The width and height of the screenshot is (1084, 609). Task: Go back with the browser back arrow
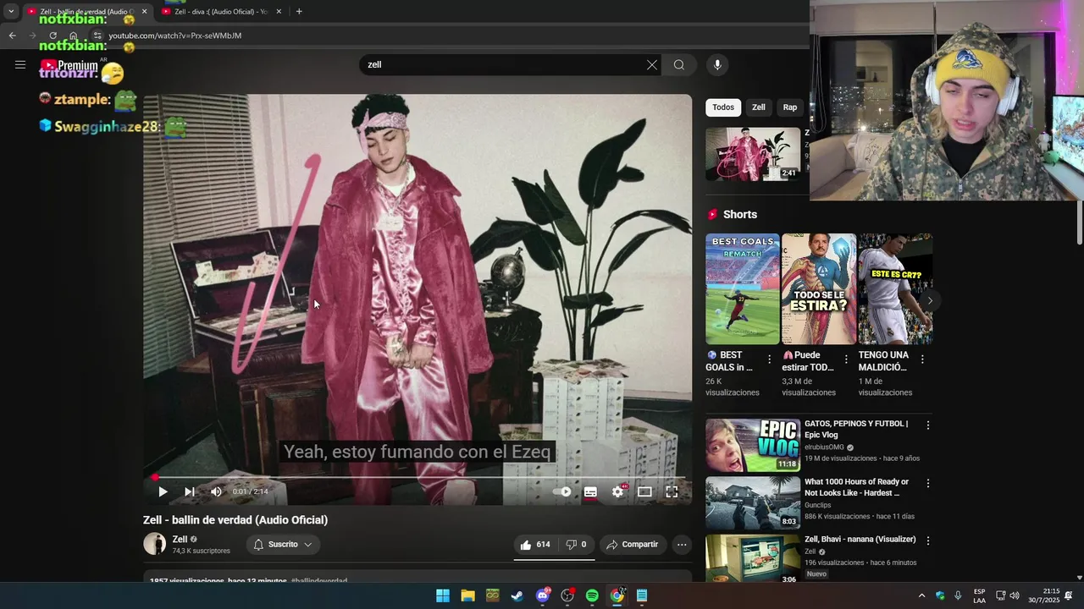pos(12,36)
